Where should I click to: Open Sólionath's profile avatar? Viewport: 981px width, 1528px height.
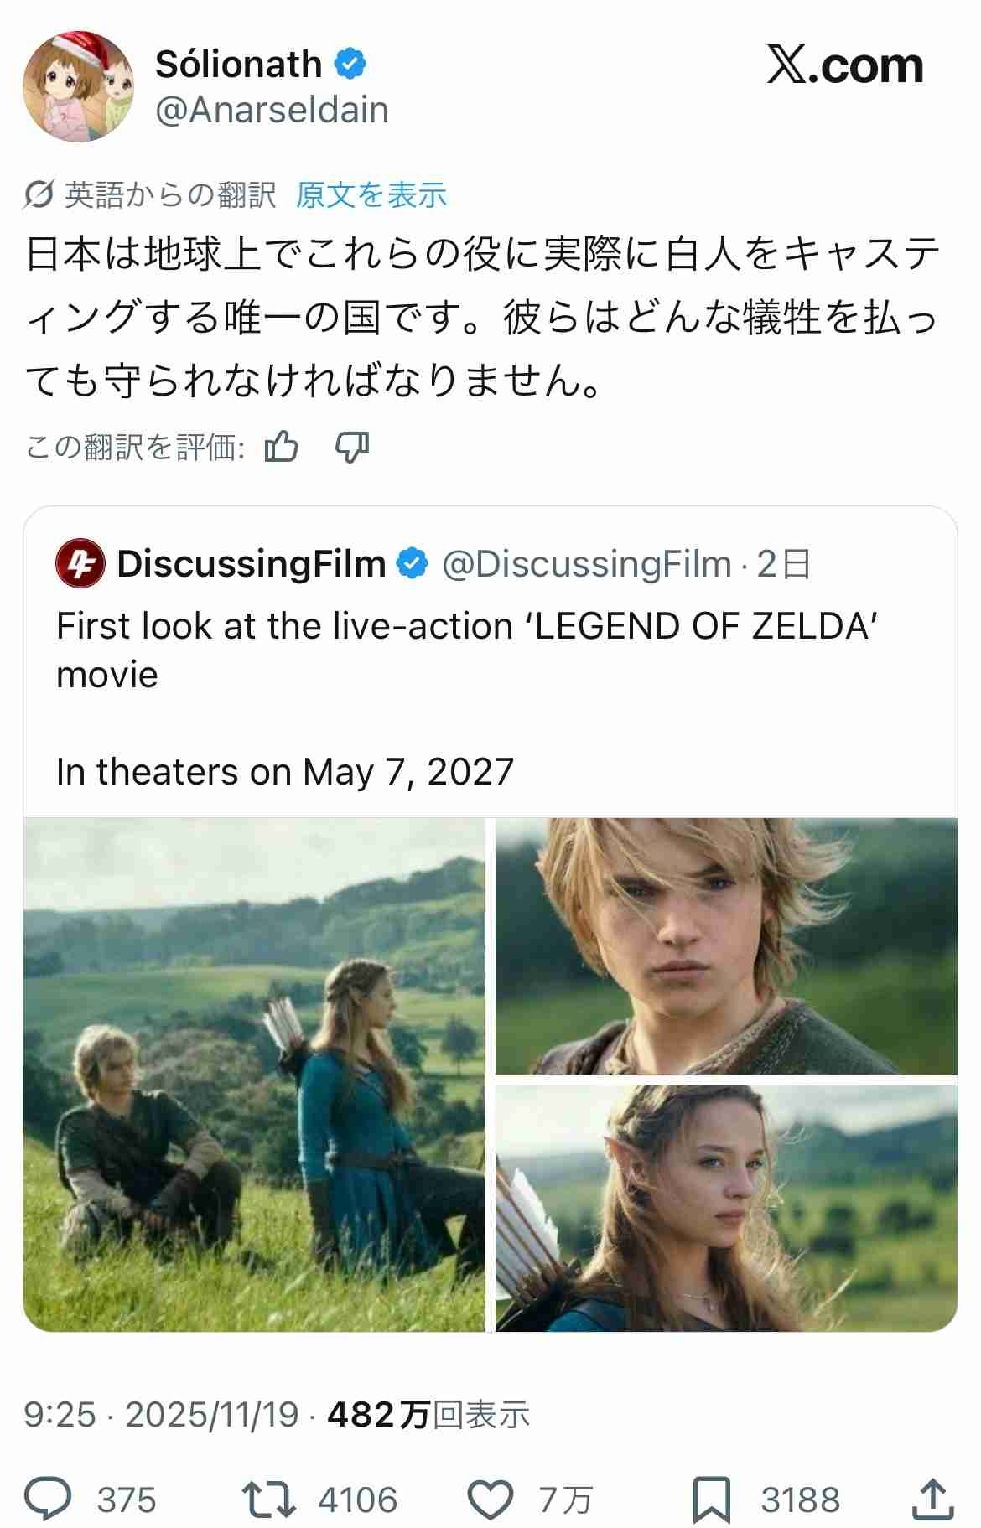[78, 87]
